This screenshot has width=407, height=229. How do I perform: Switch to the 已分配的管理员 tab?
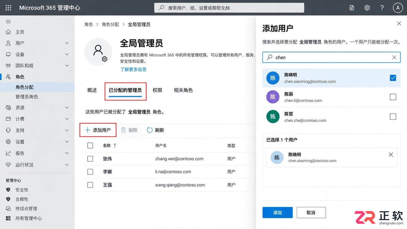[x=125, y=90]
